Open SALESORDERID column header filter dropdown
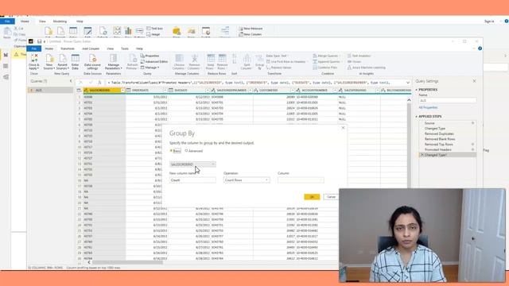 tap(122, 90)
